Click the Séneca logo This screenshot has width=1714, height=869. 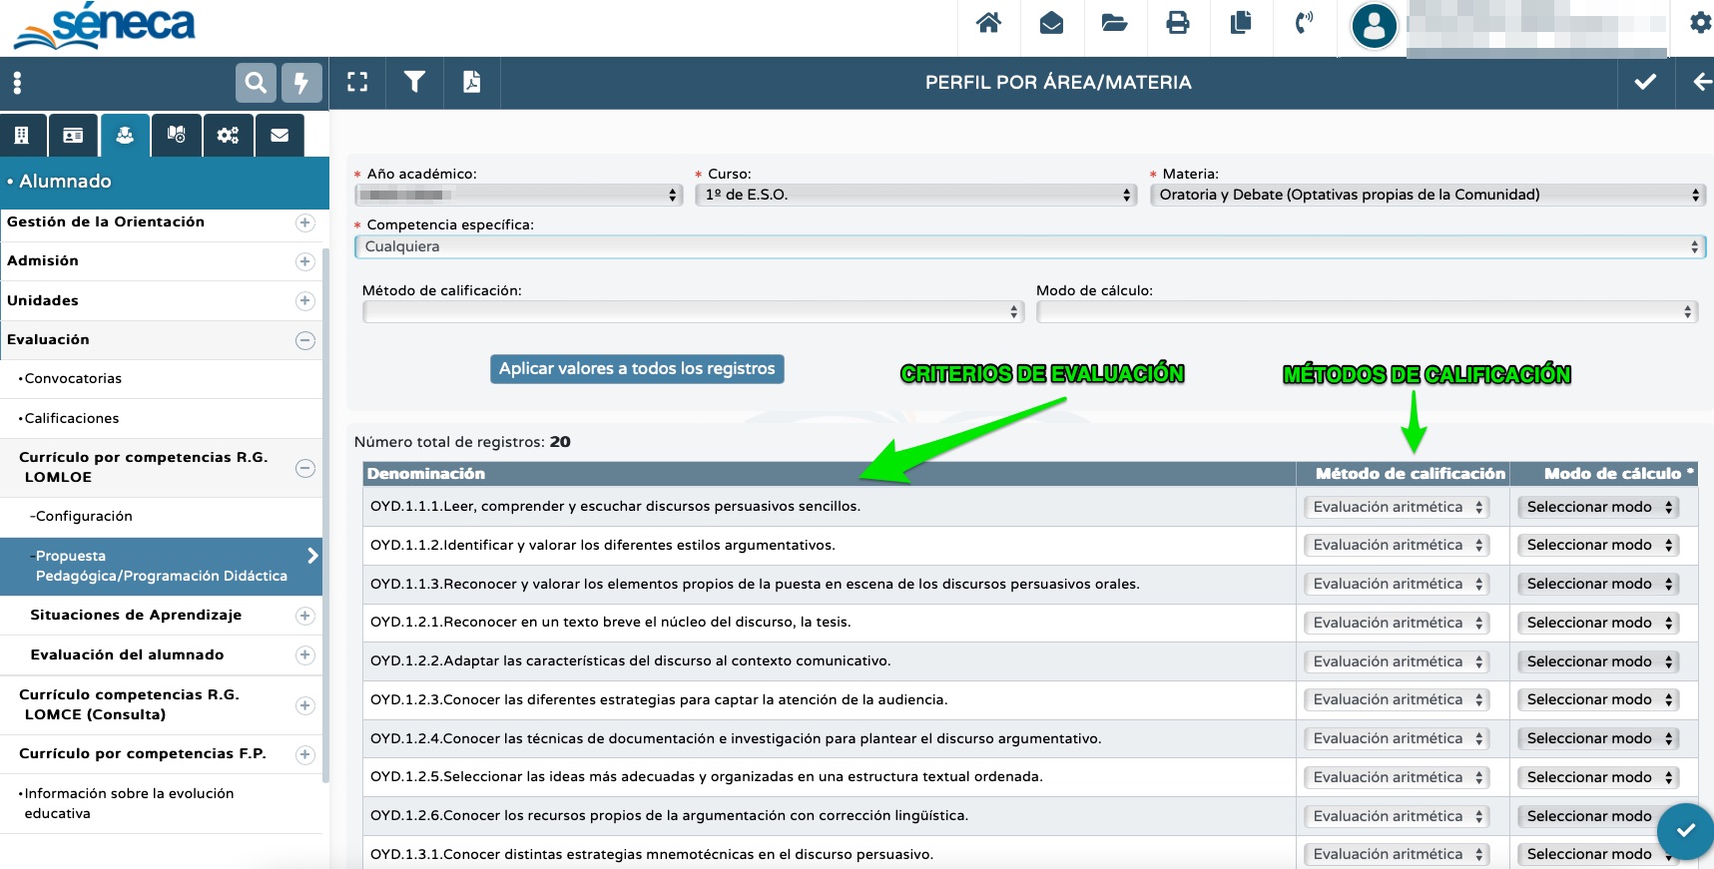click(x=105, y=26)
